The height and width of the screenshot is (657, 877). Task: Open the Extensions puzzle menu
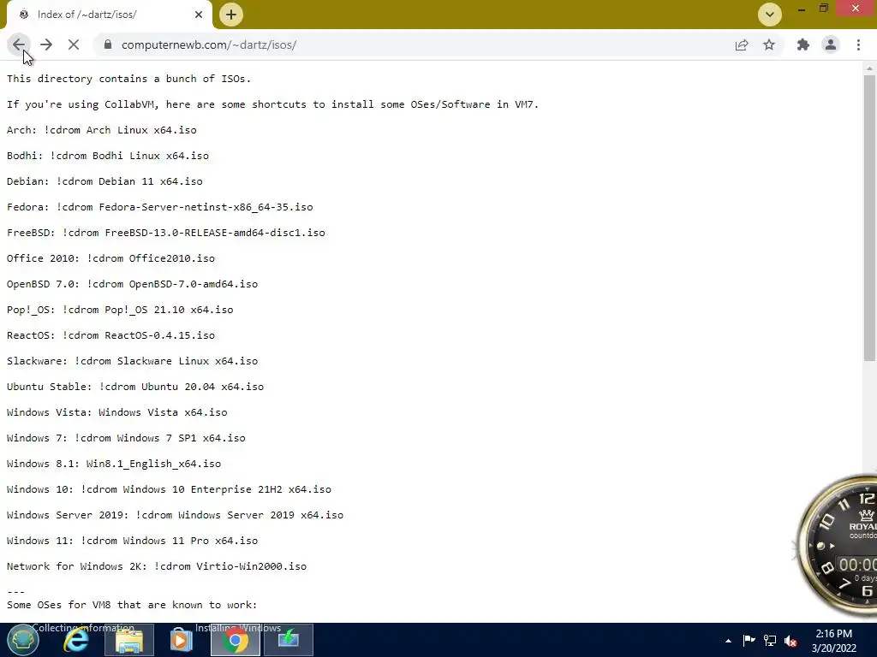coord(803,44)
